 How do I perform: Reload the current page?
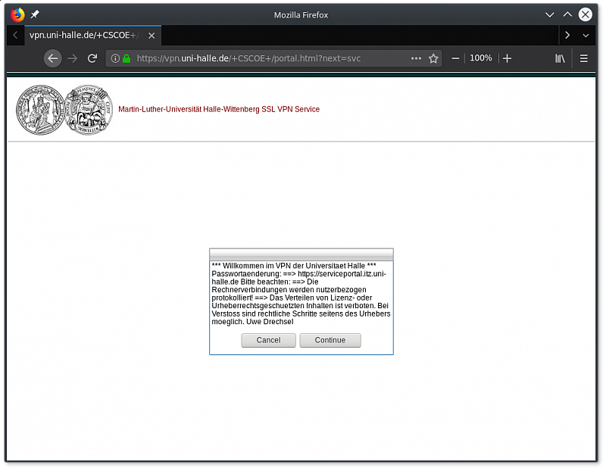tap(92, 58)
